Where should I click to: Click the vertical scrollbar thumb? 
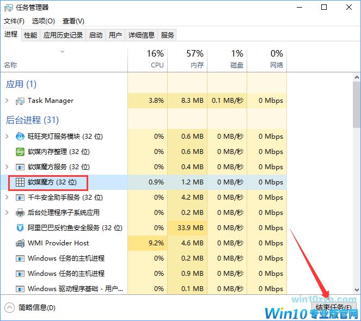point(357,104)
